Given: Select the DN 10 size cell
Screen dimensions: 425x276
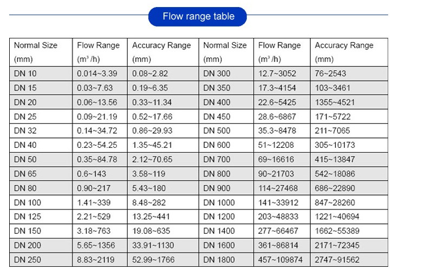Looking at the screenshot, I should coord(24,74).
